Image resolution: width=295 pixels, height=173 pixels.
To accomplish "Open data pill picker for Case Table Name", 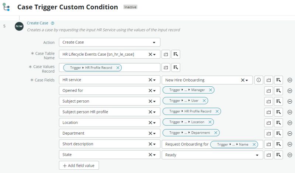I will [x=176, y=54].
